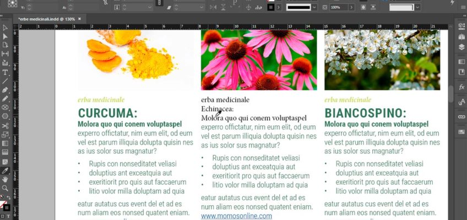Open the Effects fx panel
This screenshot has height=220, width=467.
[461, 87]
